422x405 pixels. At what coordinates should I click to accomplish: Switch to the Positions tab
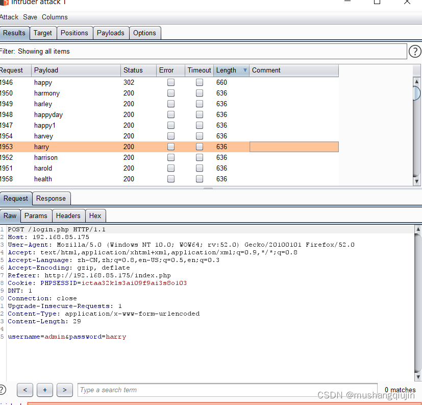coord(75,33)
